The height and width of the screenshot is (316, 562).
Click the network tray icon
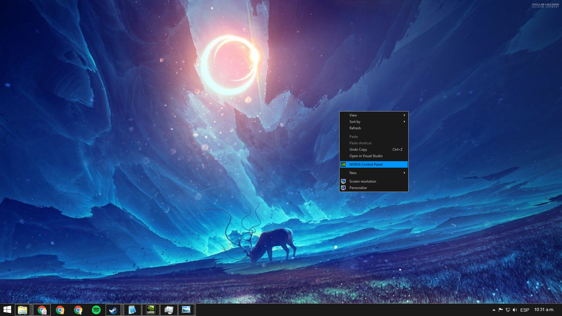(508, 310)
